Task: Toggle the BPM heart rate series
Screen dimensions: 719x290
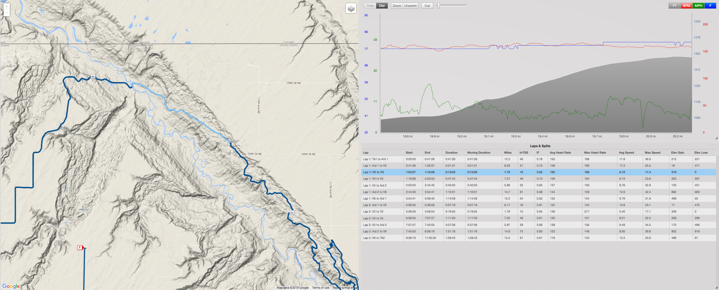Action: [686, 6]
